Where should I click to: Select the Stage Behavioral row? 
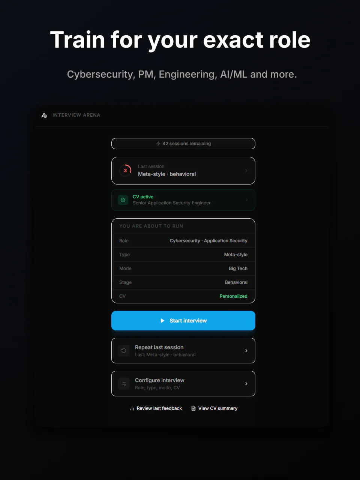point(183,282)
